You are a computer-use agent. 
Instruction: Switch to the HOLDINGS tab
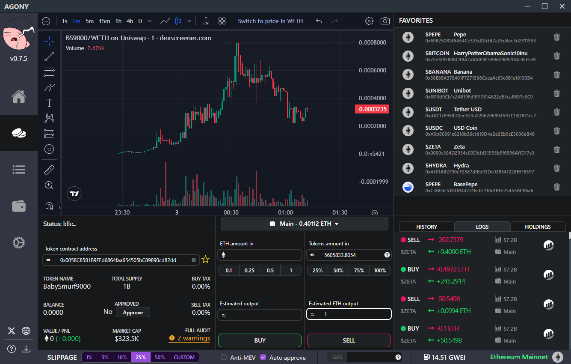pos(538,227)
